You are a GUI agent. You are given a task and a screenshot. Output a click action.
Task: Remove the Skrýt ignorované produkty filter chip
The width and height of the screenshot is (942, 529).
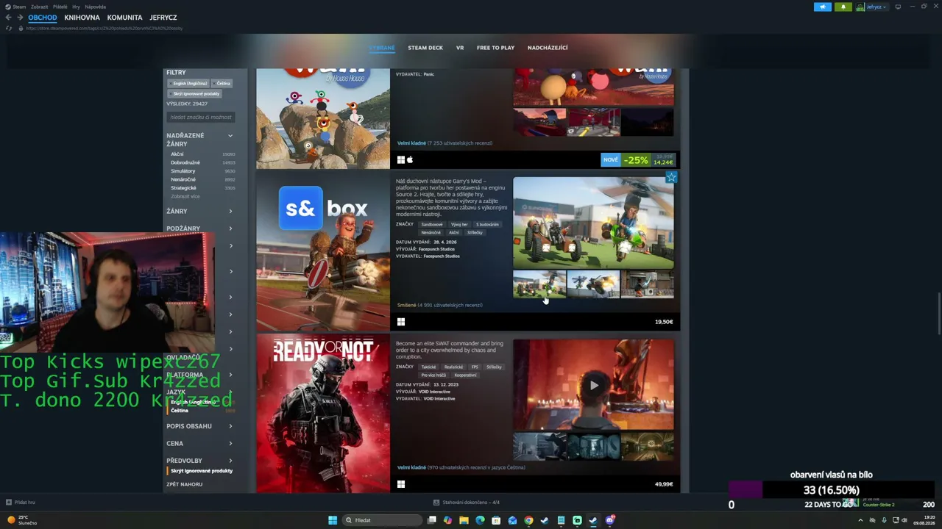click(195, 93)
